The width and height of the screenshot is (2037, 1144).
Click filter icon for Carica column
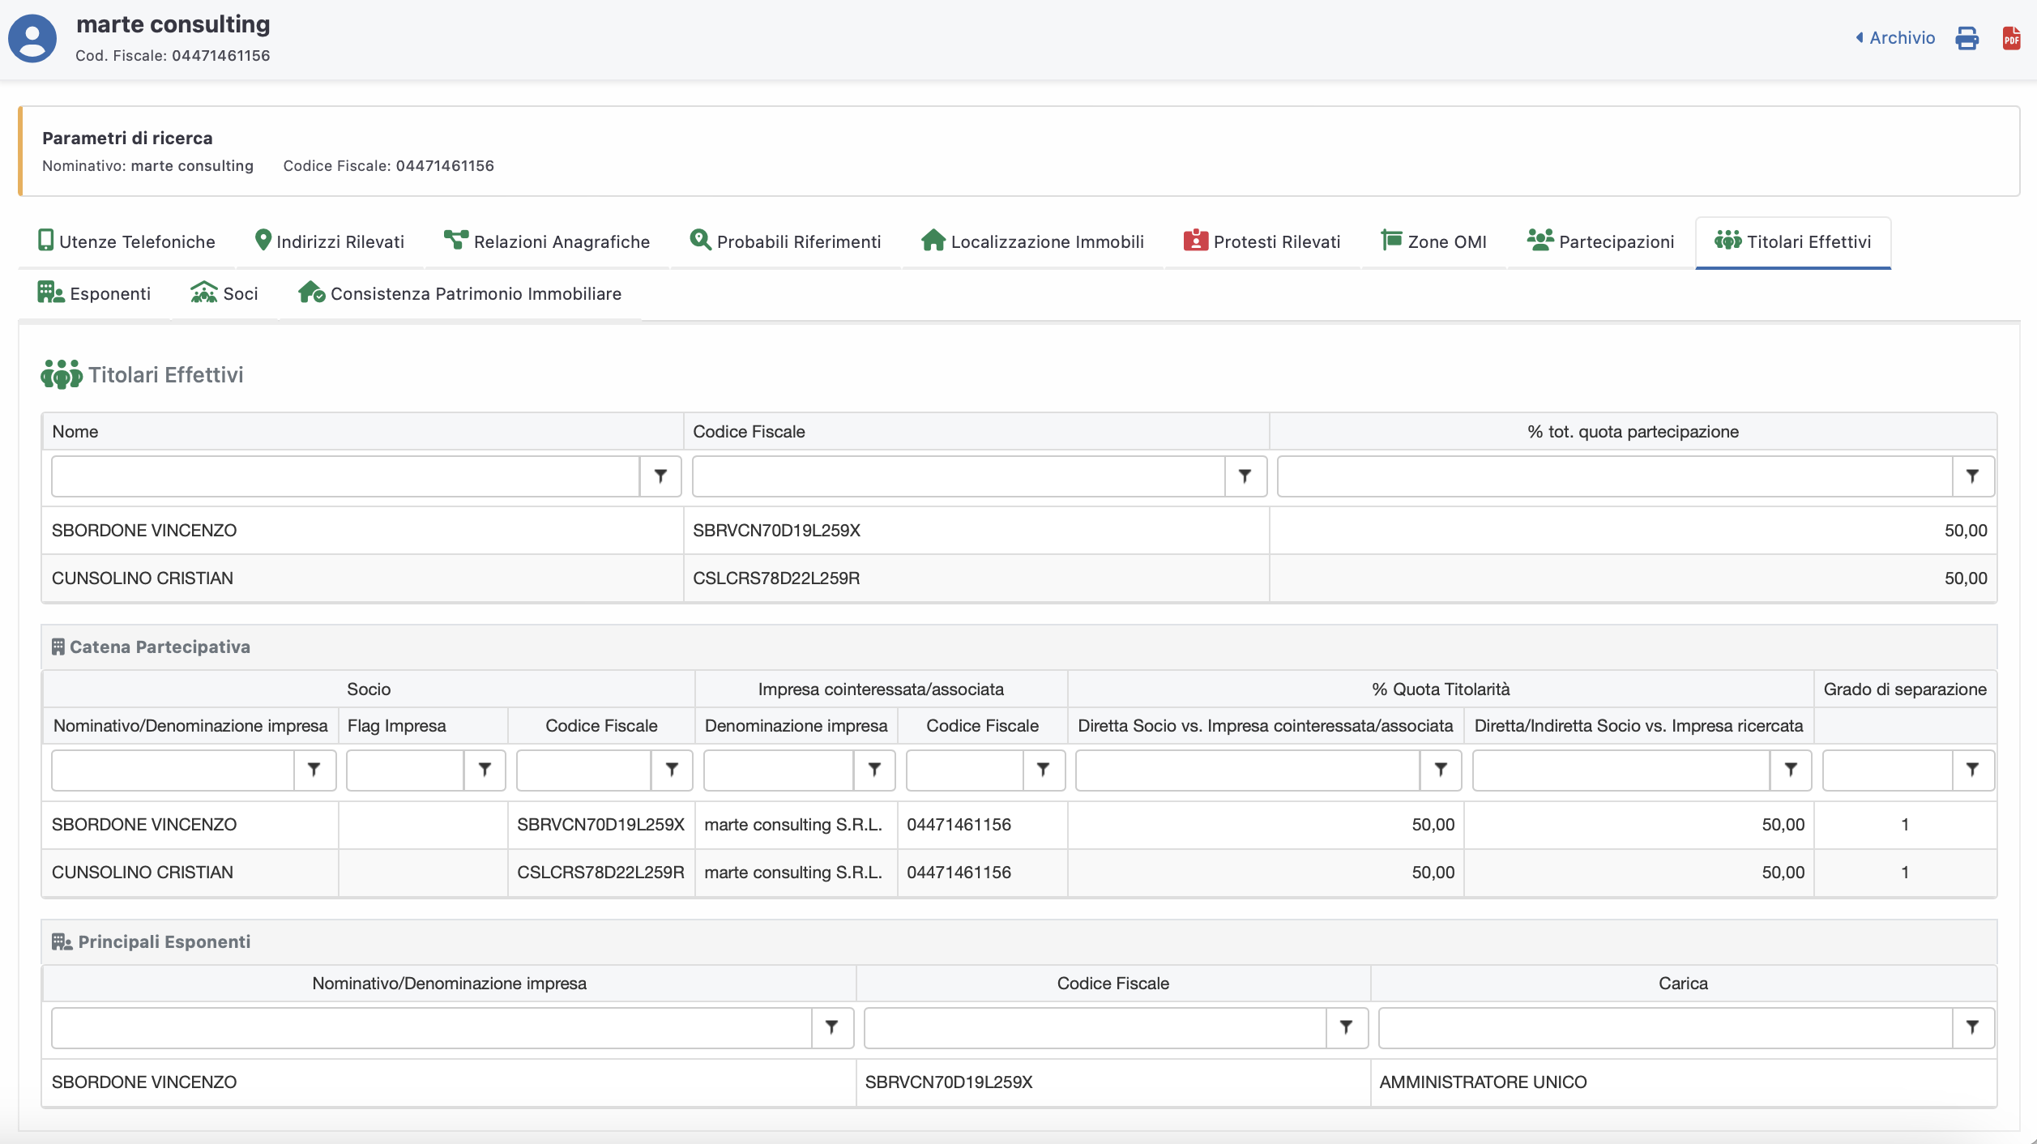(1972, 1027)
